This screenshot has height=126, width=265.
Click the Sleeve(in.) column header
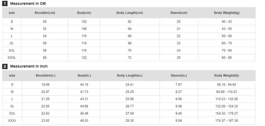179,76
